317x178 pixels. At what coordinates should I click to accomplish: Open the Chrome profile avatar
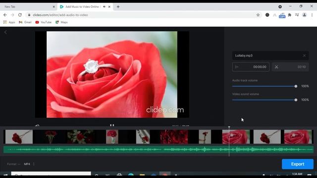pos(304,15)
